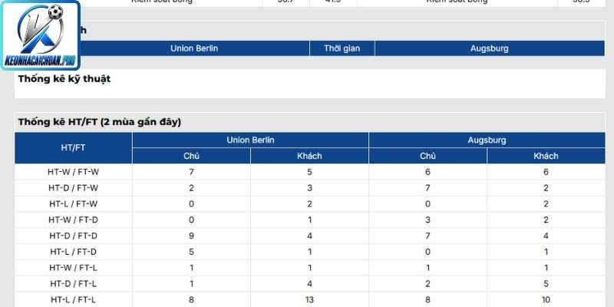Screen dimensions: 614x307
Task: Open the Thống kê kỹ thuật section
Action: point(64,79)
